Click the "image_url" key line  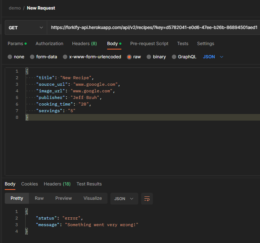50,91
